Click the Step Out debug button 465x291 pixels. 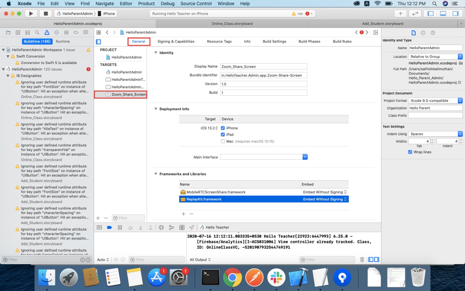151,228
